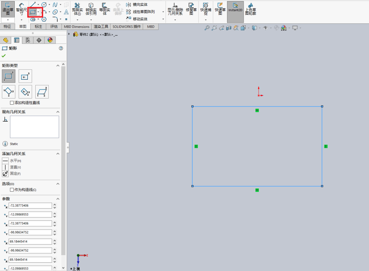The height and width of the screenshot is (271, 369).
Task: Click Shaded Sketch Contours (上色草图轮廓)
Action: (x=251, y=9)
